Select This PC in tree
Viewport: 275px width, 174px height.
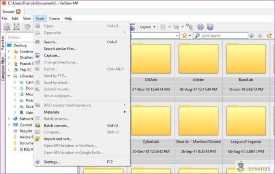(26, 70)
